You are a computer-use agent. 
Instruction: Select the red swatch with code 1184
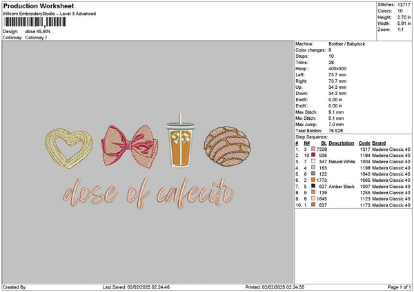313,155
